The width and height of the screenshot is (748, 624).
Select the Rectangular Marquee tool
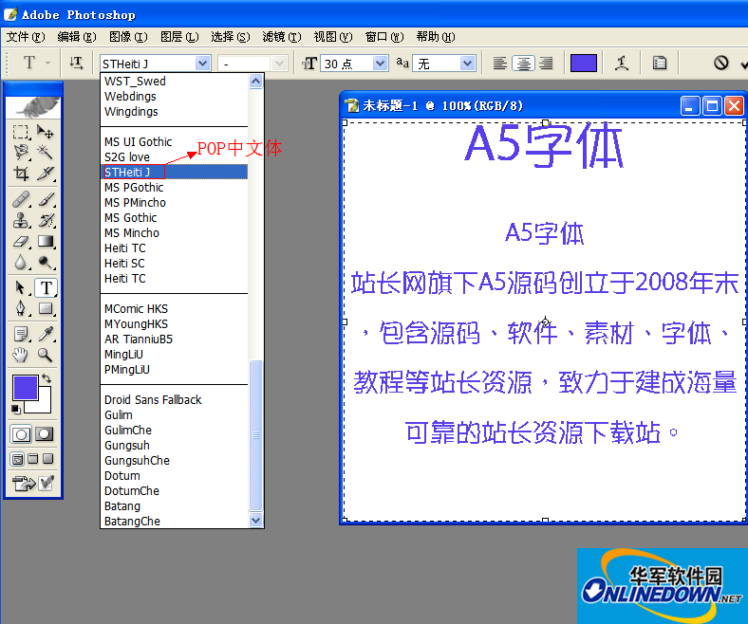[x=21, y=131]
